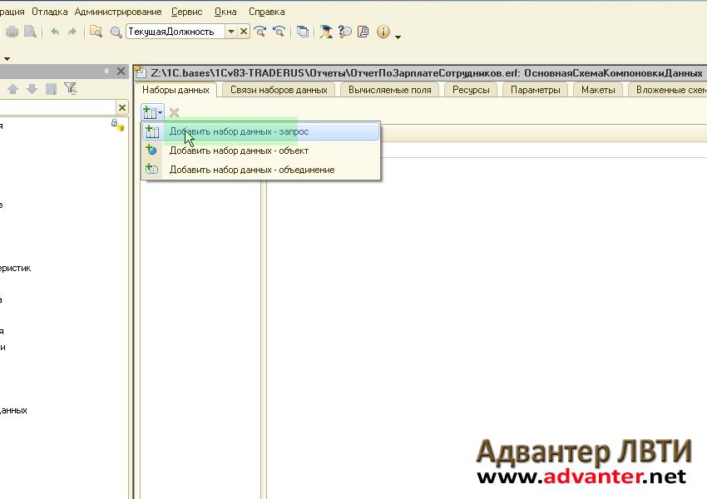Click the redo arrow icon
This screenshot has height=499, width=707.
[x=72, y=32]
